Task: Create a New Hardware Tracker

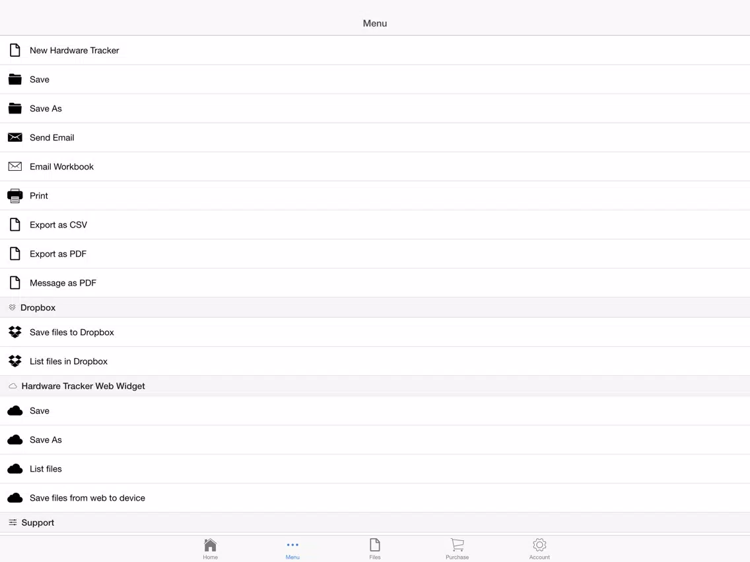Action: tap(375, 50)
